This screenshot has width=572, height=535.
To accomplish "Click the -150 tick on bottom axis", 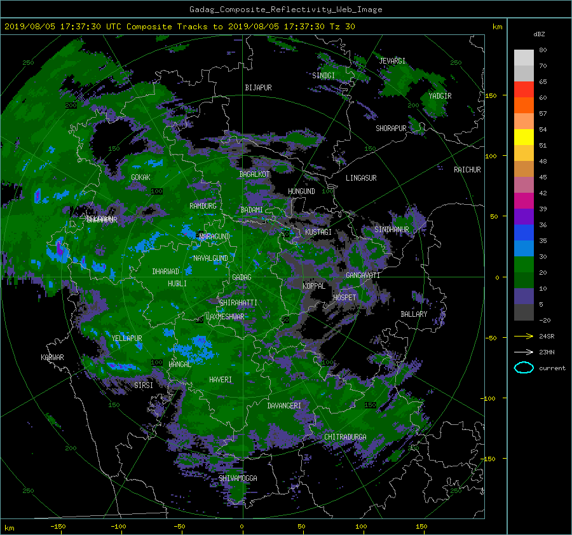I will (58, 527).
